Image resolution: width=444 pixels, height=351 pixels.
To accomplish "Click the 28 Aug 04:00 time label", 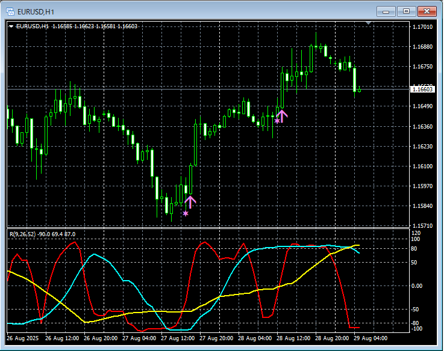I will point(255,338).
